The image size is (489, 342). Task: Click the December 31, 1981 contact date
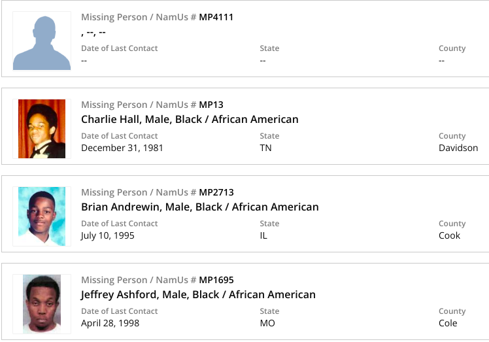(x=122, y=148)
